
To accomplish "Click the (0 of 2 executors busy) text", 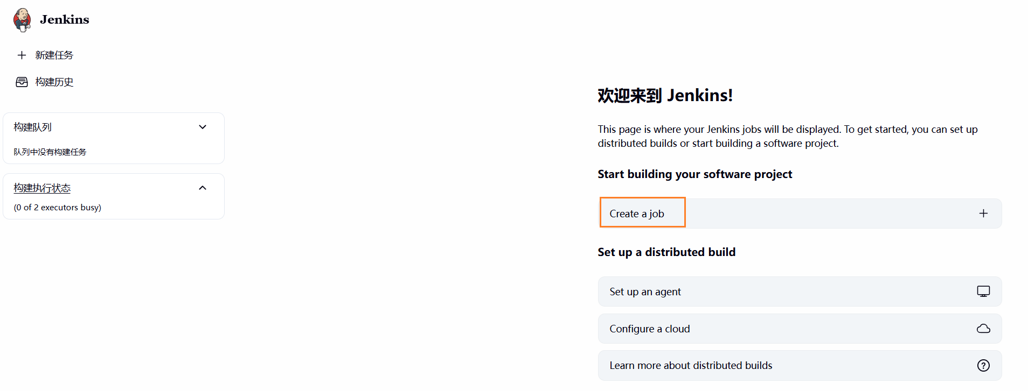I will pyautogui.click(x=58, y=207).
